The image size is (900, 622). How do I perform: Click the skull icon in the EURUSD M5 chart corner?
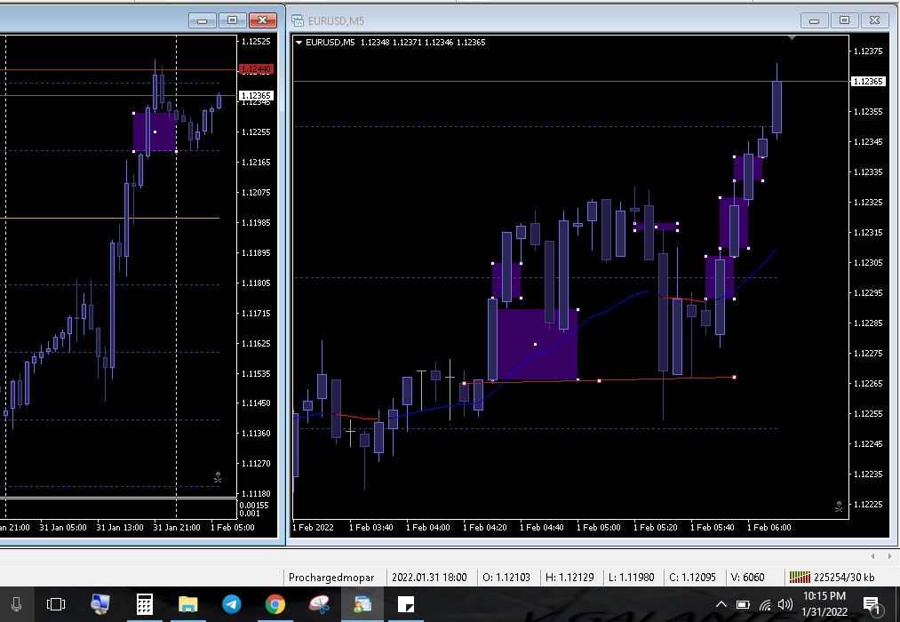(x=838, y=506)
